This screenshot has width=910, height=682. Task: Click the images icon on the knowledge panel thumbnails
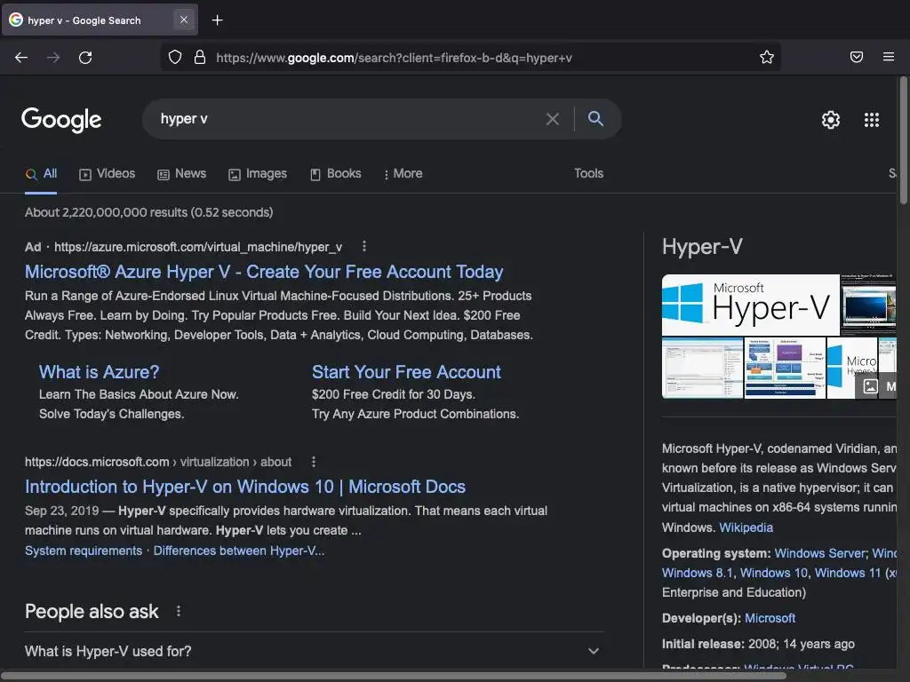coord(870,386)
